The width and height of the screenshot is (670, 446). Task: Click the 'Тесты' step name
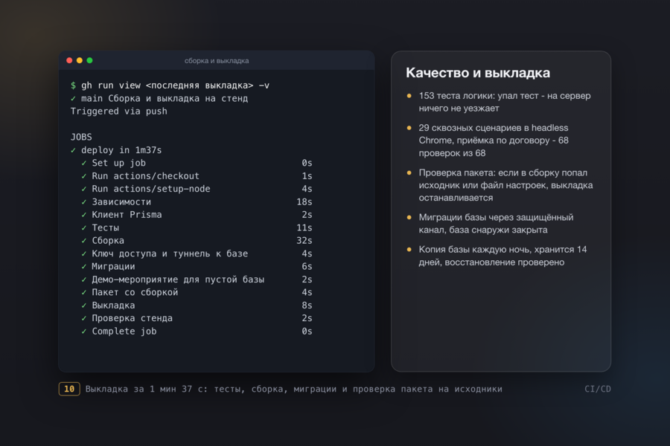pyautogui.click(x=106, y=227)
